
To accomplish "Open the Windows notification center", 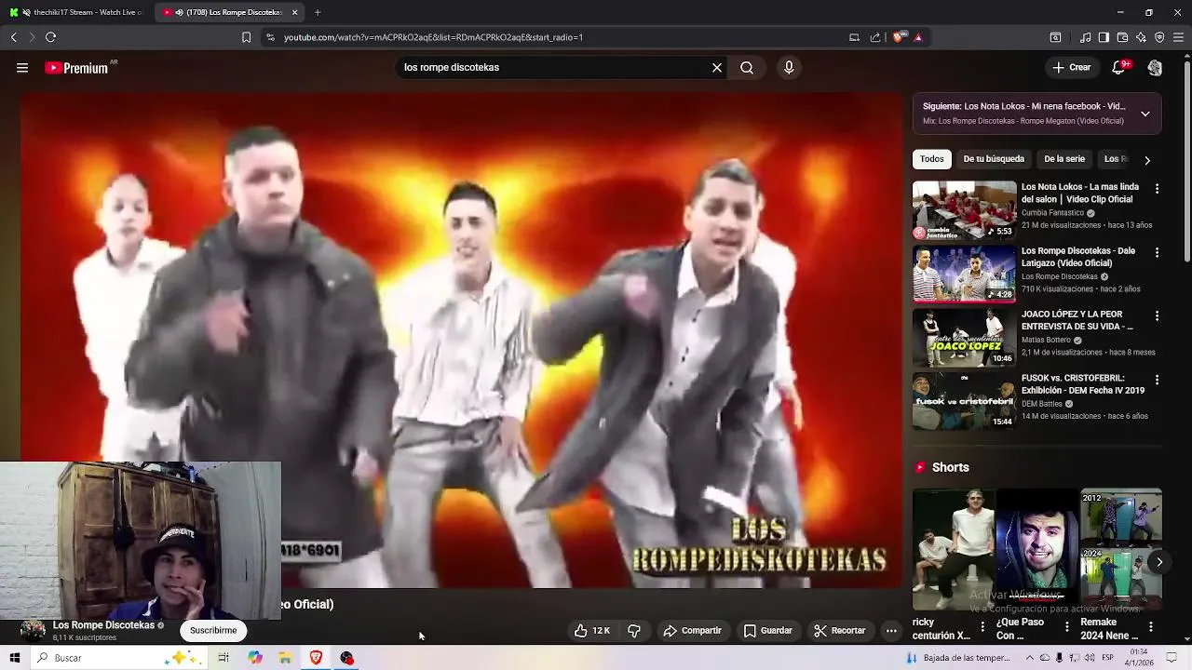I will pos(1170,658).
